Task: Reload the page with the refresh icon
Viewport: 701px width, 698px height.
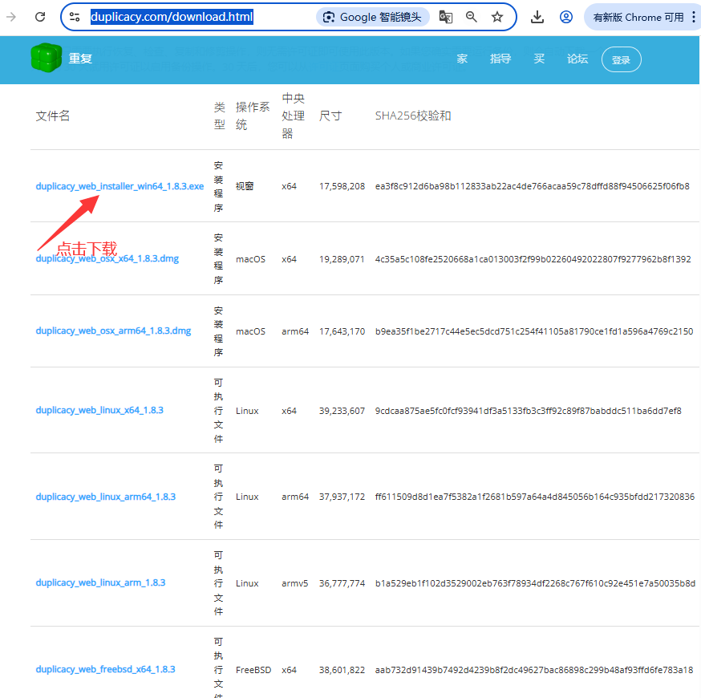Action: (40, 17)
